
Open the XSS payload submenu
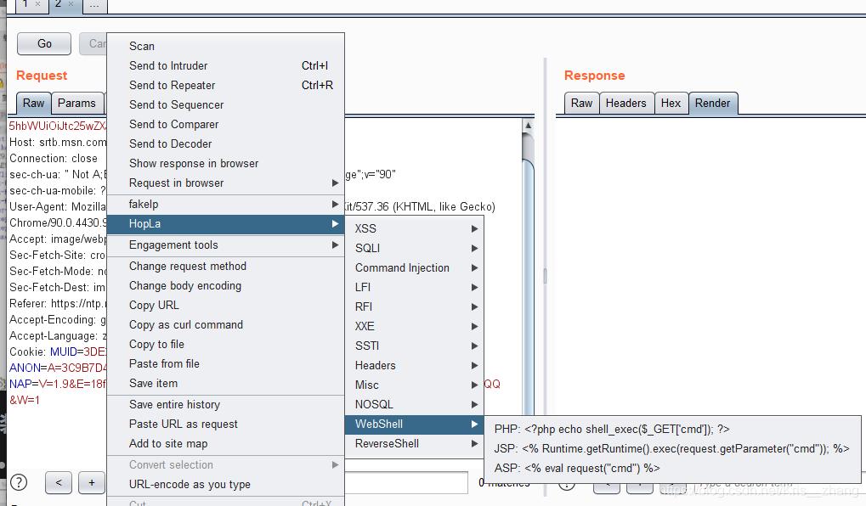pyautogui.click(x=414, y=229)
